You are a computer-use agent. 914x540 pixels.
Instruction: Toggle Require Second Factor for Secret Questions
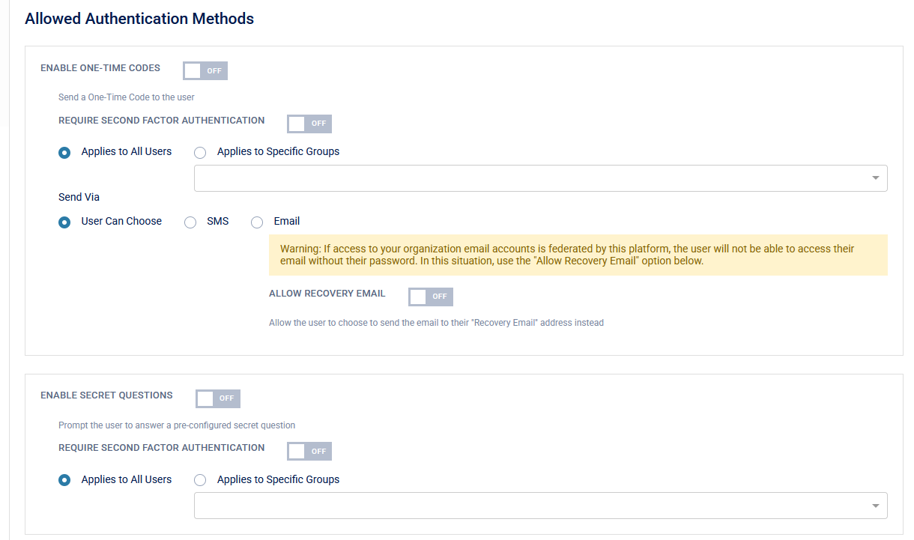309,451
